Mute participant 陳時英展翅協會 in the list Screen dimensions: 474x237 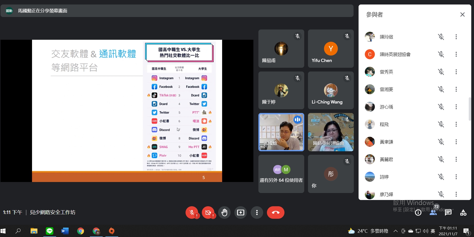click(x=441, y=54)
